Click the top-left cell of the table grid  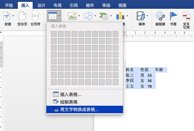(x=54, y=34)
